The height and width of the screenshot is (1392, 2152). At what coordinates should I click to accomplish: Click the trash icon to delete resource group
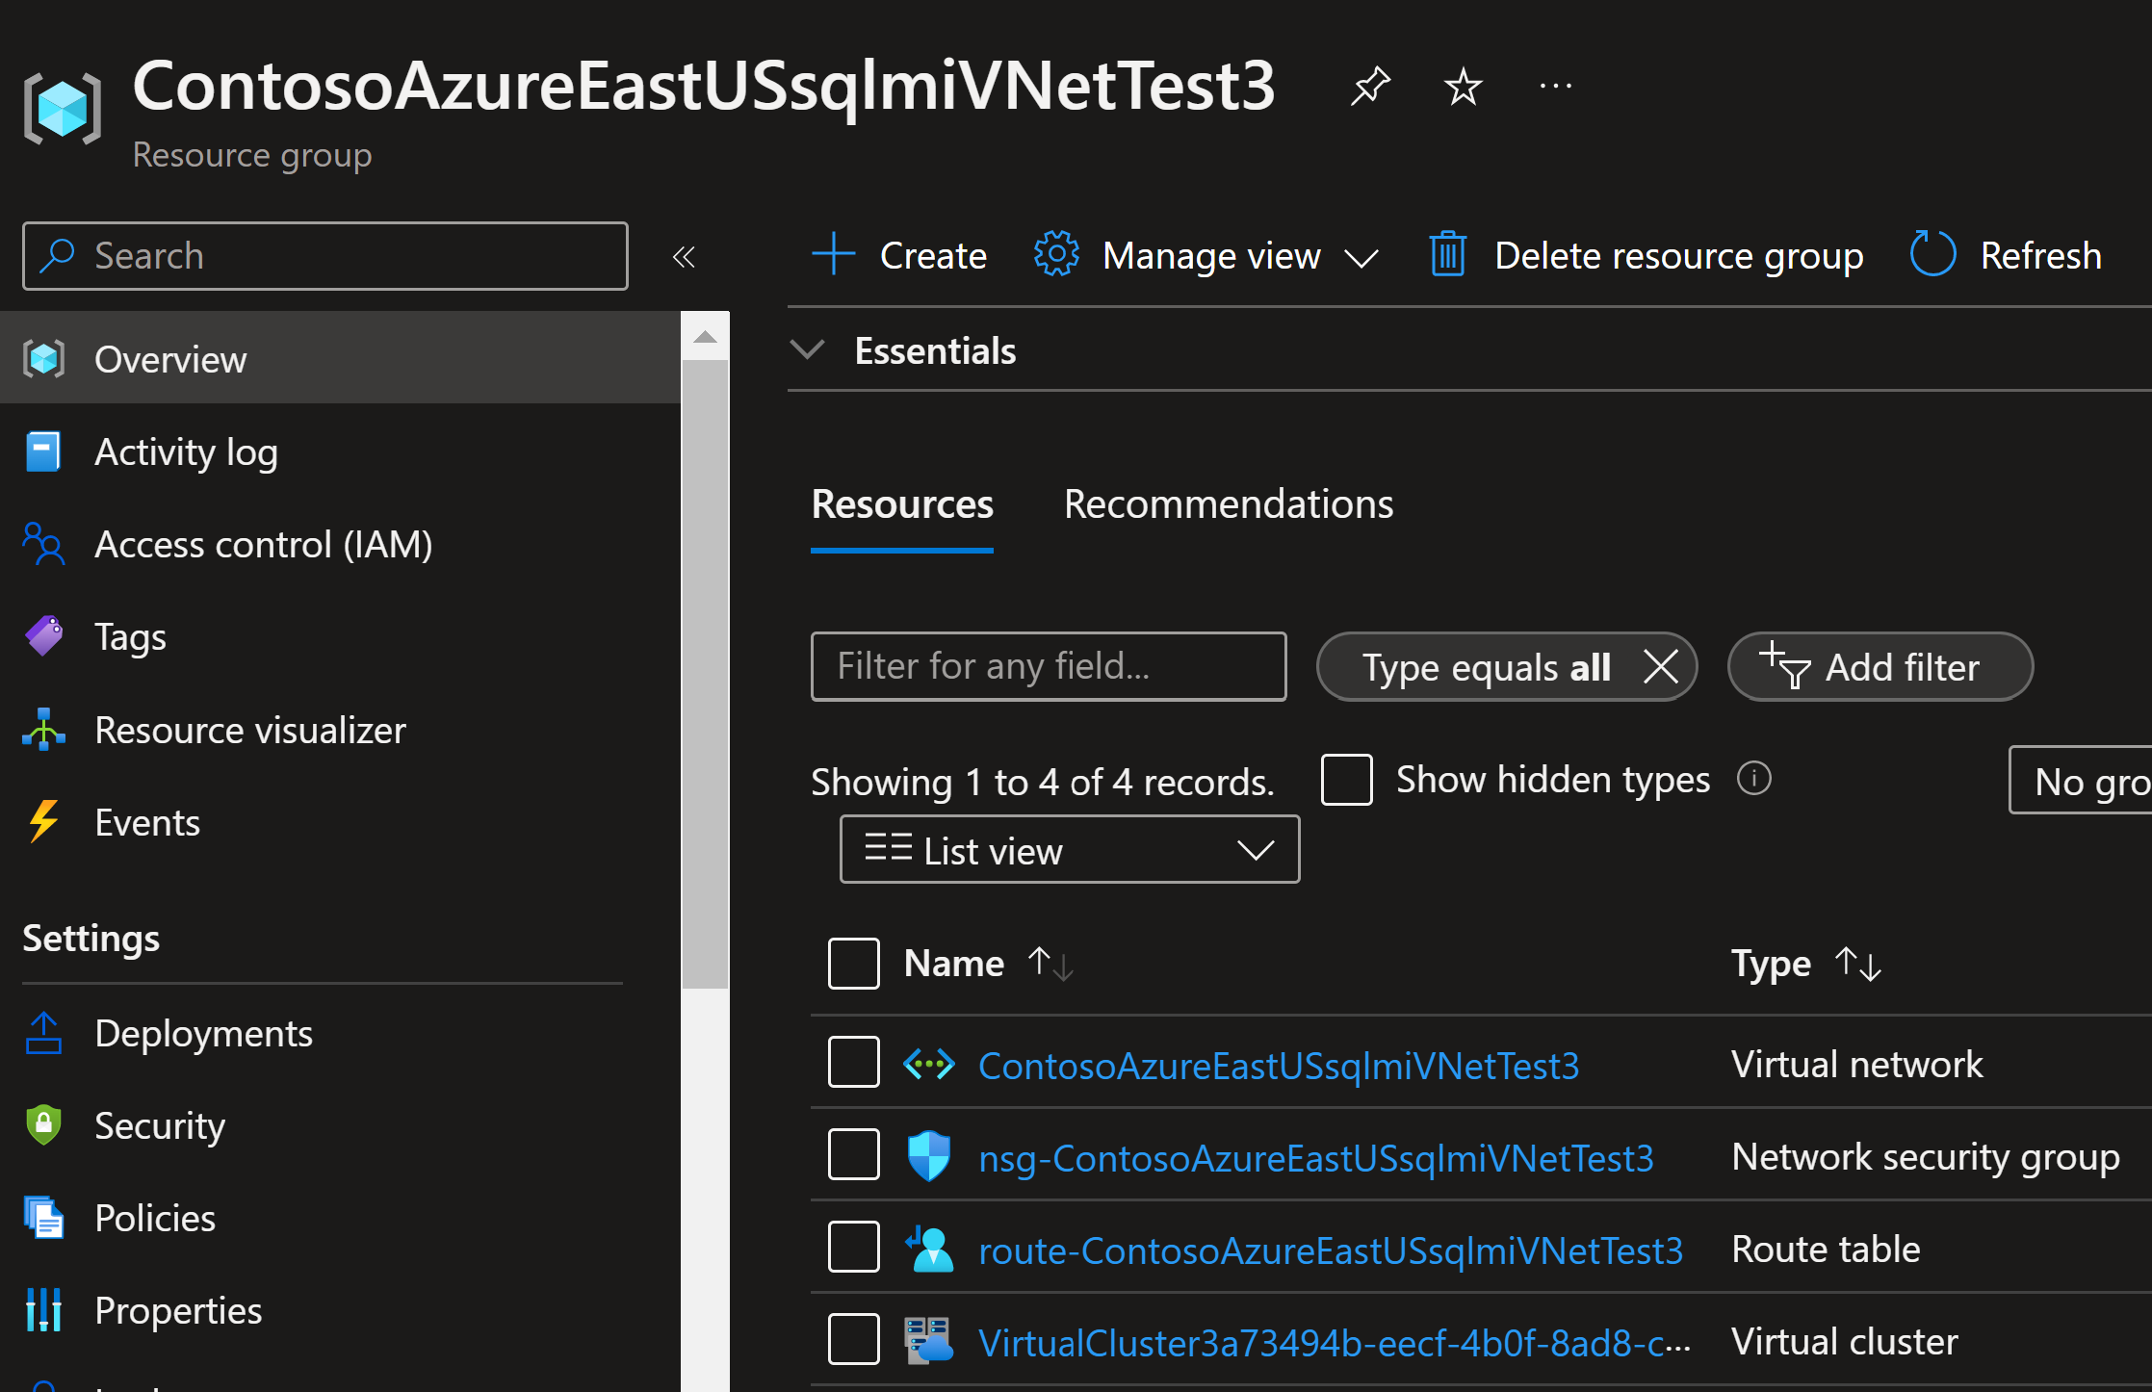pos(1447,255)
